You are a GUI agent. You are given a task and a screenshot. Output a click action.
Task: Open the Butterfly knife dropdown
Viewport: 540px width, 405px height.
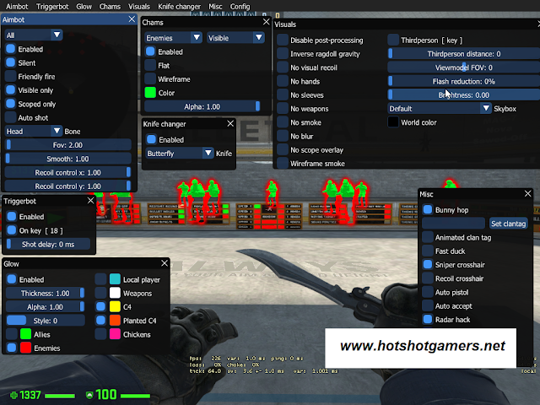(x=180, y=154)
